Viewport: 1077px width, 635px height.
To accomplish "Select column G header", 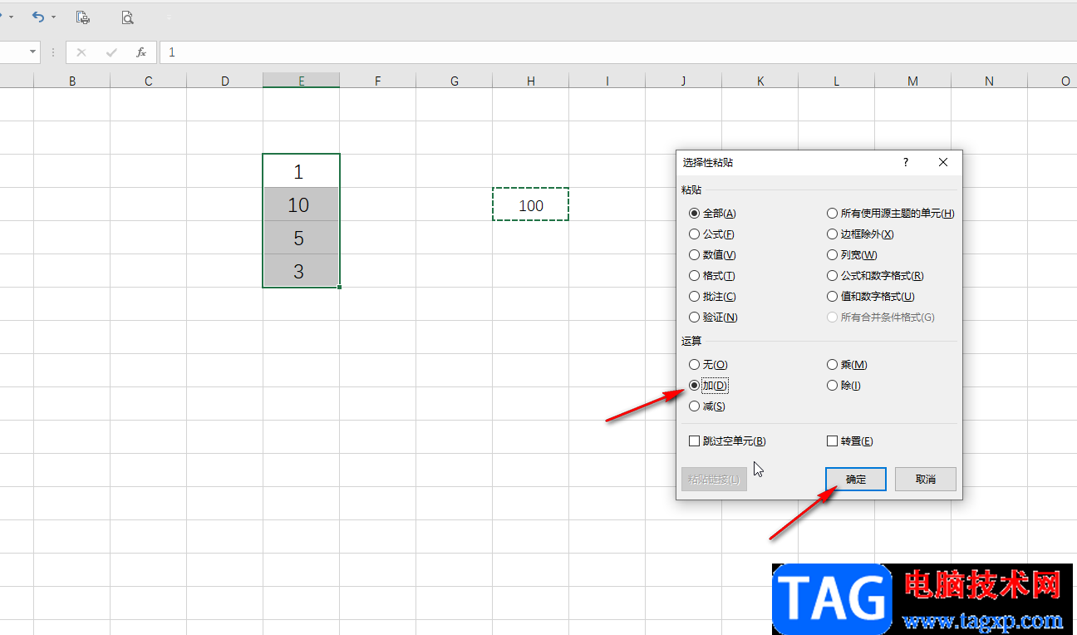I will pos(455,81).
